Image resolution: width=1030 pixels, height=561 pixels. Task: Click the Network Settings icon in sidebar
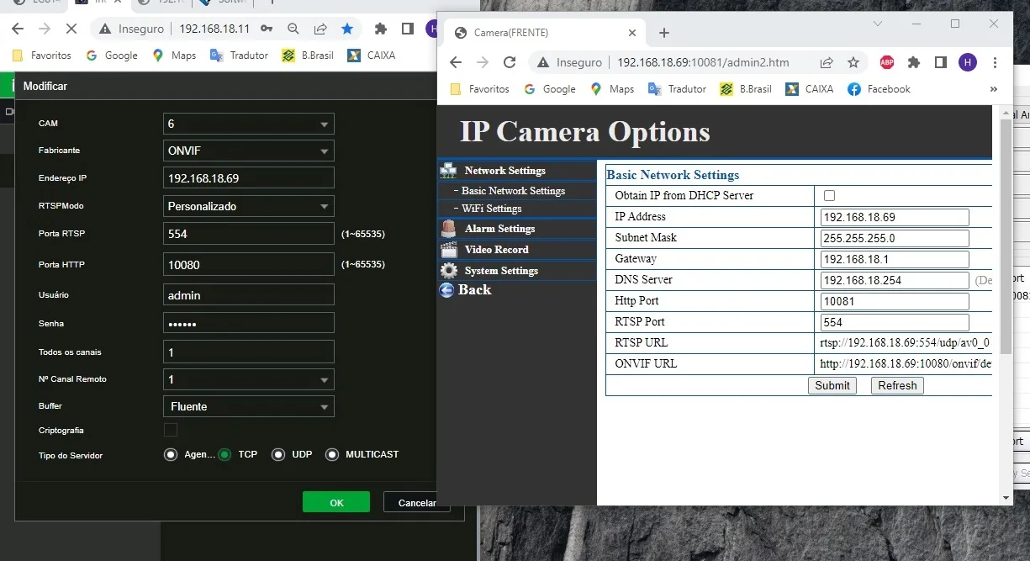448,171
